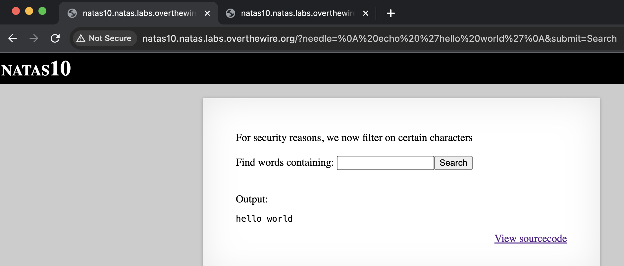Open the View sourcecode link
624x266 pixels.
point(531,239)
